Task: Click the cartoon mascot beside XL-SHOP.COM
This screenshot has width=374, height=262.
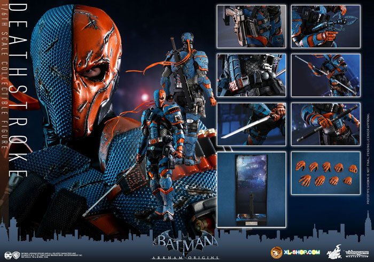Action: point(276,253)
